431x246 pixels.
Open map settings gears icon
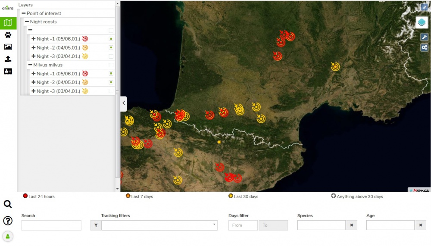click(x=424, y=47)
